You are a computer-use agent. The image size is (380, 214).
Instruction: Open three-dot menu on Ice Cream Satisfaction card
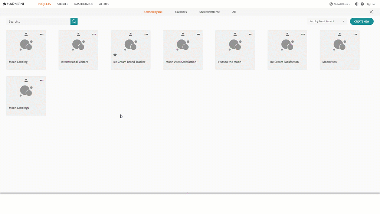coord(303,35)
